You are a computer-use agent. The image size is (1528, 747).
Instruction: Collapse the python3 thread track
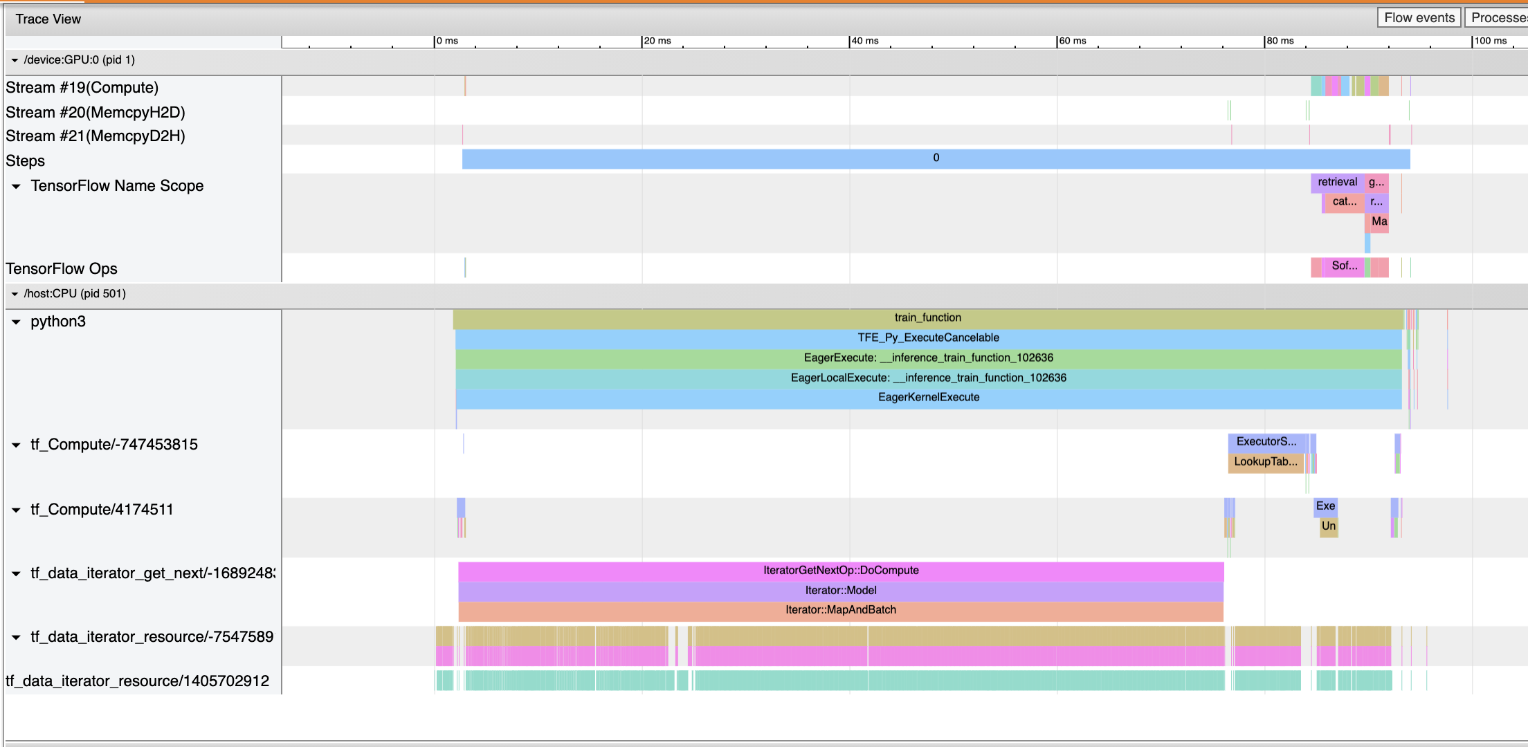(17, 322)
